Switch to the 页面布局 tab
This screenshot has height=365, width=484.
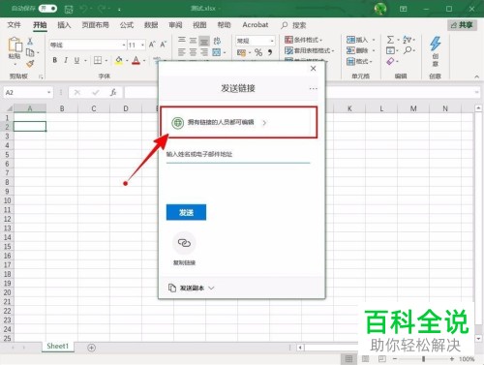point(95,25)
